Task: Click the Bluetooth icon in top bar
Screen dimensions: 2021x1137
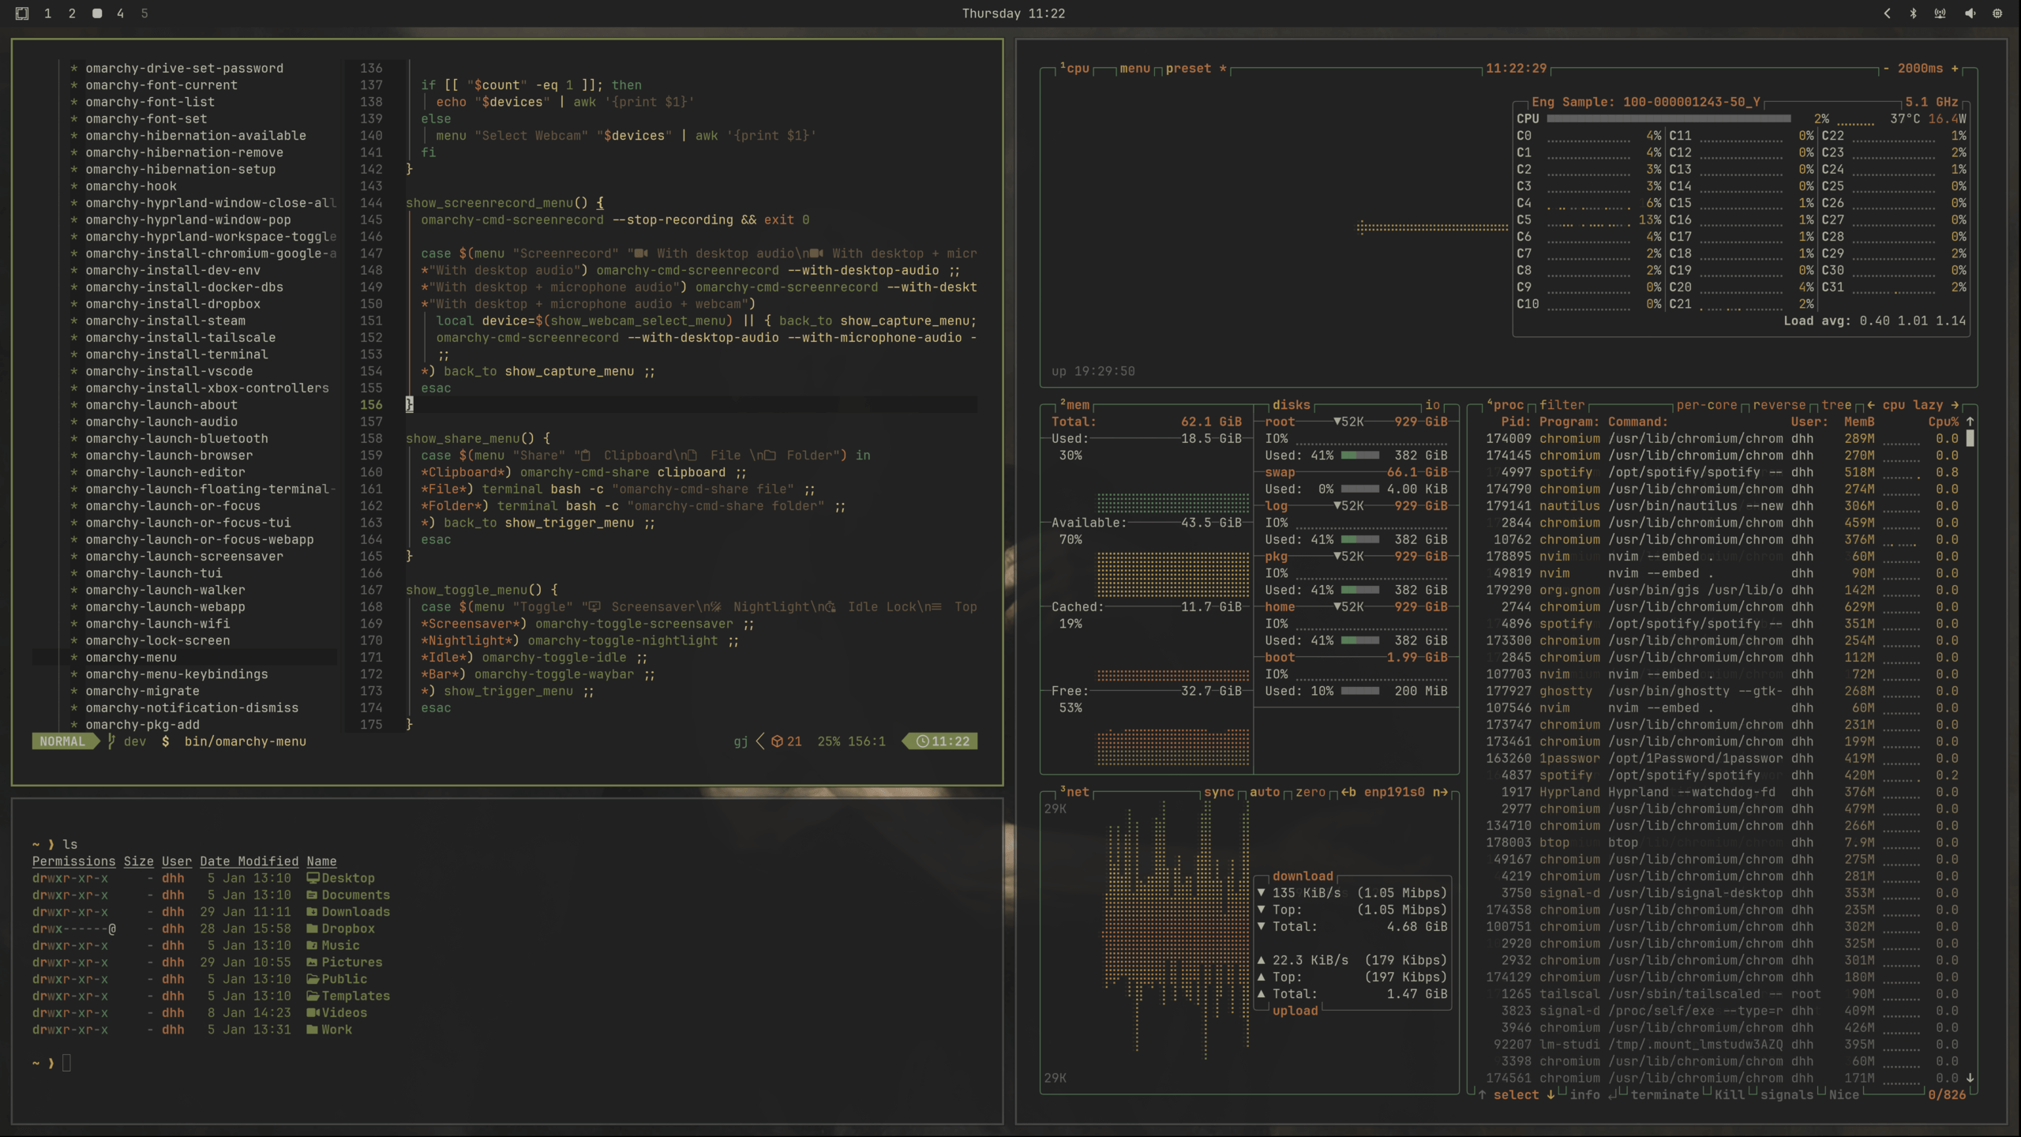Action: click(x=1913, y=13)
